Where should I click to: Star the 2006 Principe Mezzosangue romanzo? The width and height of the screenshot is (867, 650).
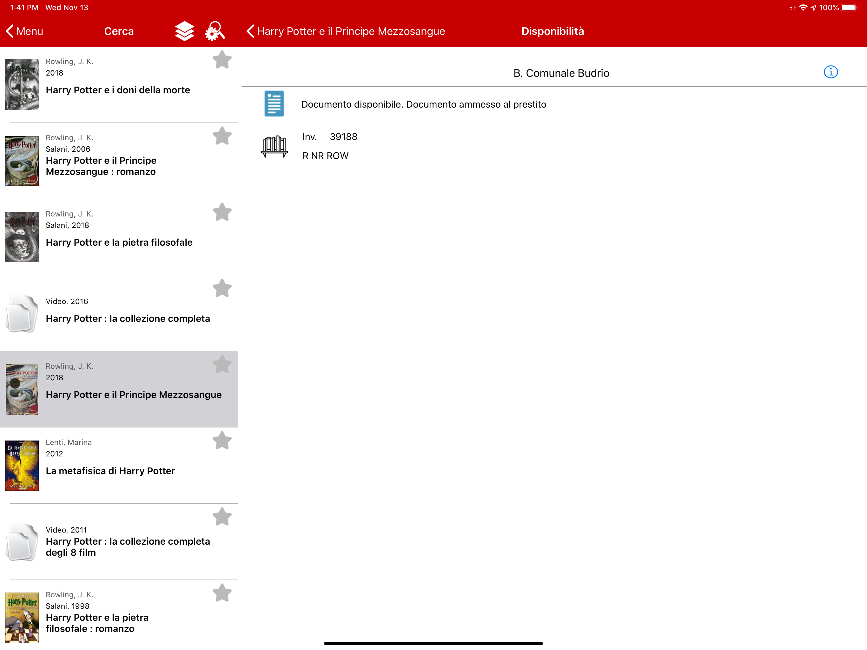pyautogui.click(x=222, y=136)
